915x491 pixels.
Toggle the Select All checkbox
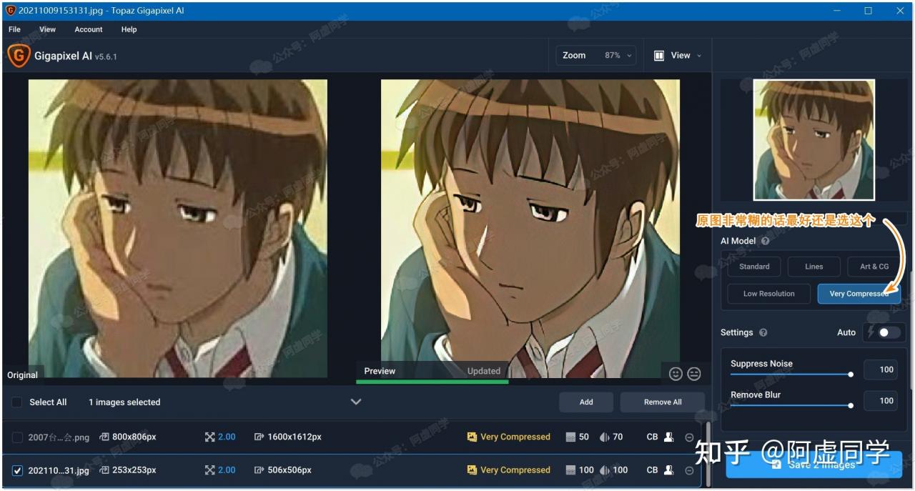point(16,402)
